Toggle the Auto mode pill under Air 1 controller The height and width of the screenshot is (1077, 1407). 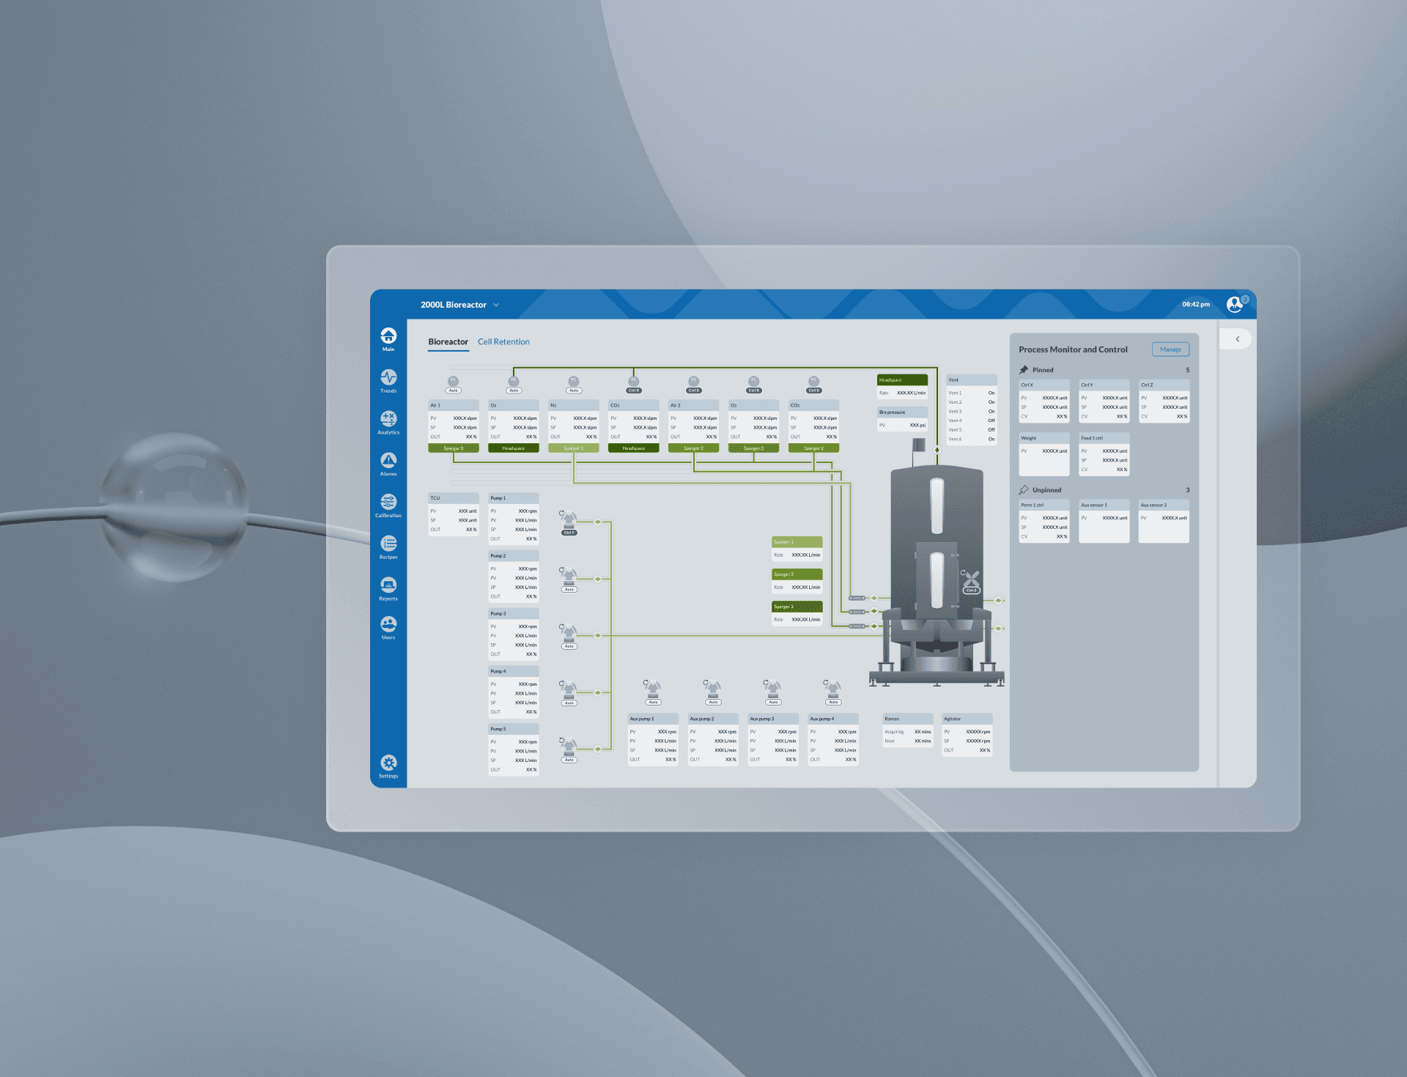tap(453, 391)
